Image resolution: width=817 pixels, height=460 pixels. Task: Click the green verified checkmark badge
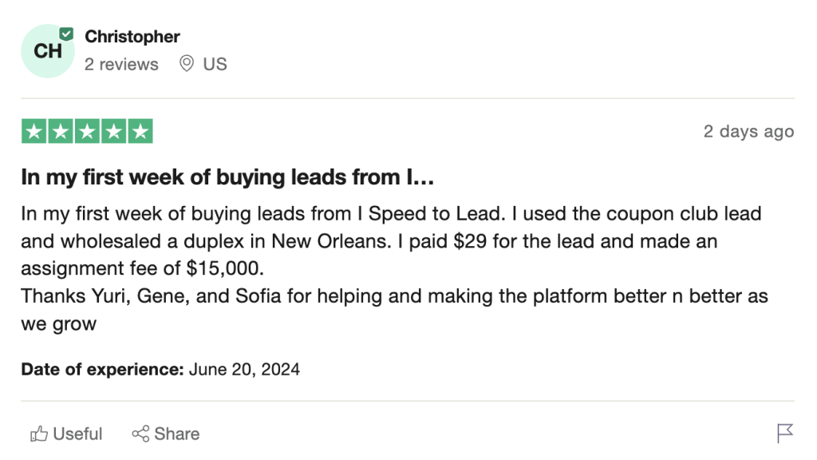click(67, 34)
